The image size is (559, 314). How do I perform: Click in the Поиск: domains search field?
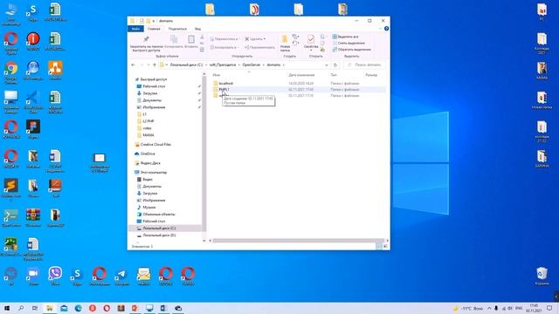click(x=365, y=65)
